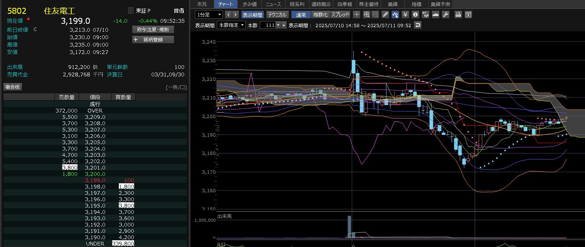The image size is (585, 247).
Task: Open MY chart settings icon
Action: (x=426, y=15)
